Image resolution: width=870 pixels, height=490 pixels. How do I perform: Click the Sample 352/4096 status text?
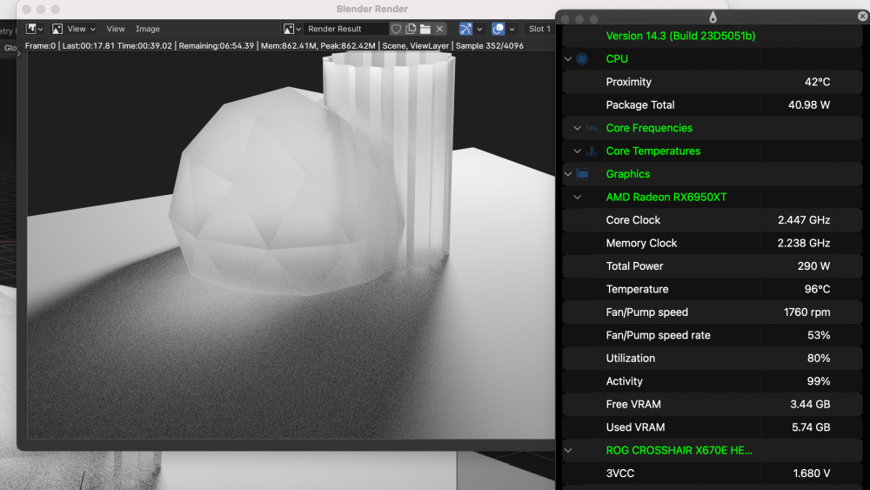click(x=489, y=45)
